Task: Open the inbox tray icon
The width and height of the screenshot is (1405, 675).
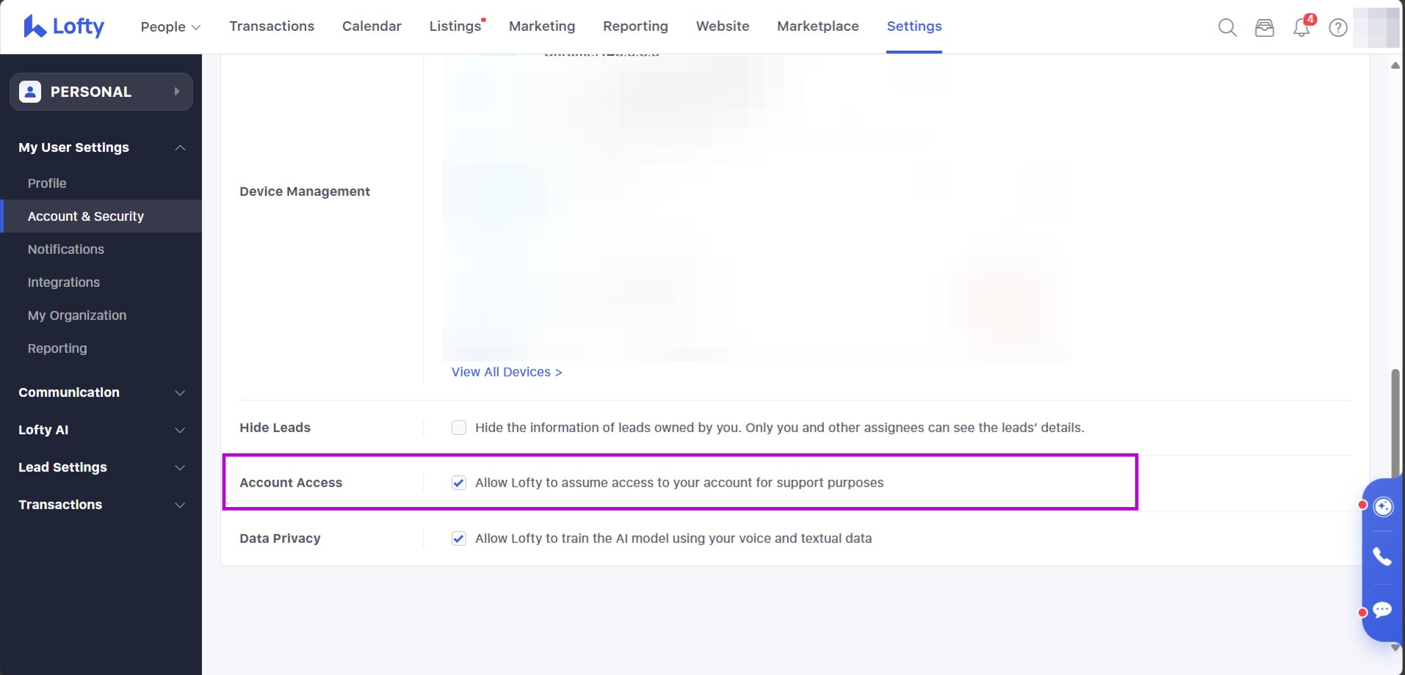Action: click(1264, 28)
